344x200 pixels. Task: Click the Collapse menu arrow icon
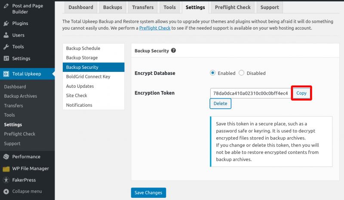[x=6, y=191]
